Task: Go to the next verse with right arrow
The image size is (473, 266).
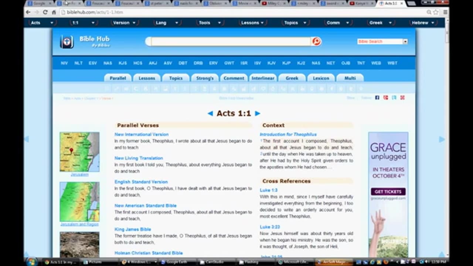Action: click(258, 113)
